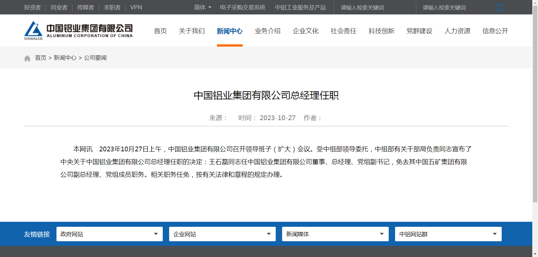Open the 人力资源 menu item
Image resolution: width=538 pixels, height=257 pixels.
(458, 31)
